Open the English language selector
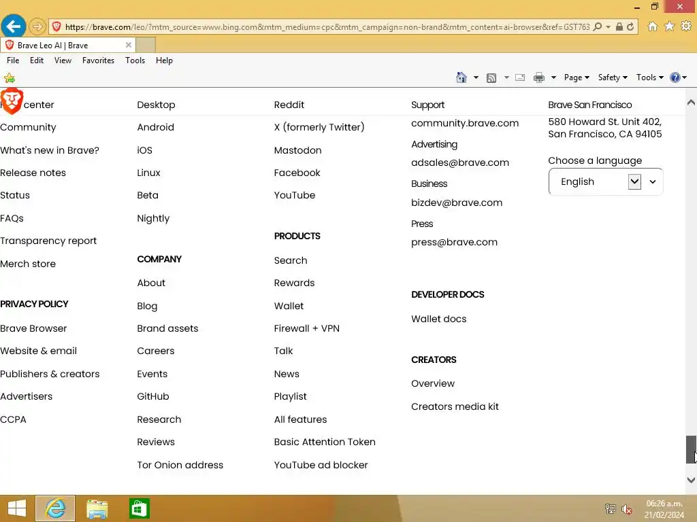The height and width of the screenshot is (522, 697). click(605, 181)
